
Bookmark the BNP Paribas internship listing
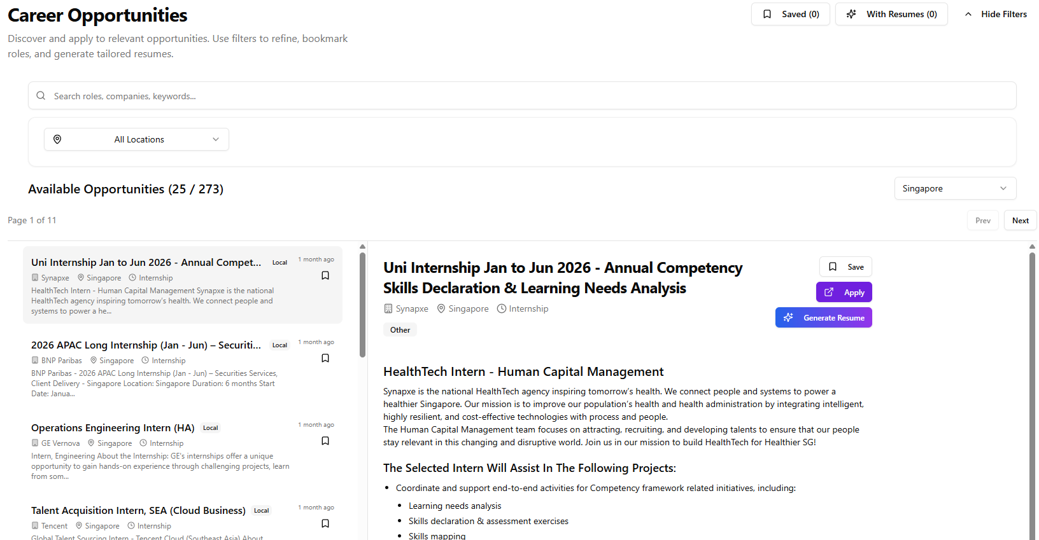pyautogui.click(x=325, y=358)
